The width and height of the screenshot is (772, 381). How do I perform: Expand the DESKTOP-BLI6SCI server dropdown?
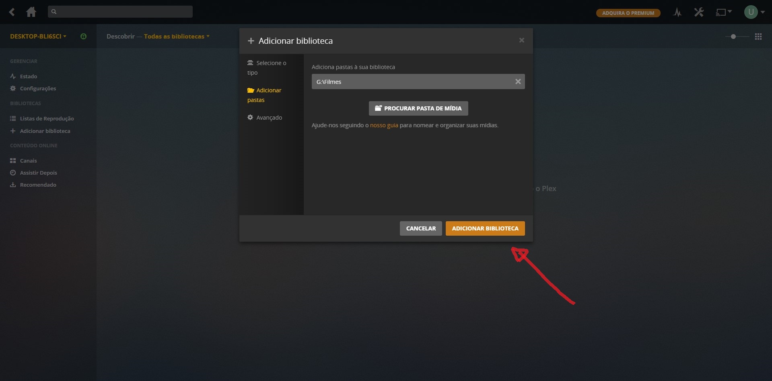(x=38, y=36)
